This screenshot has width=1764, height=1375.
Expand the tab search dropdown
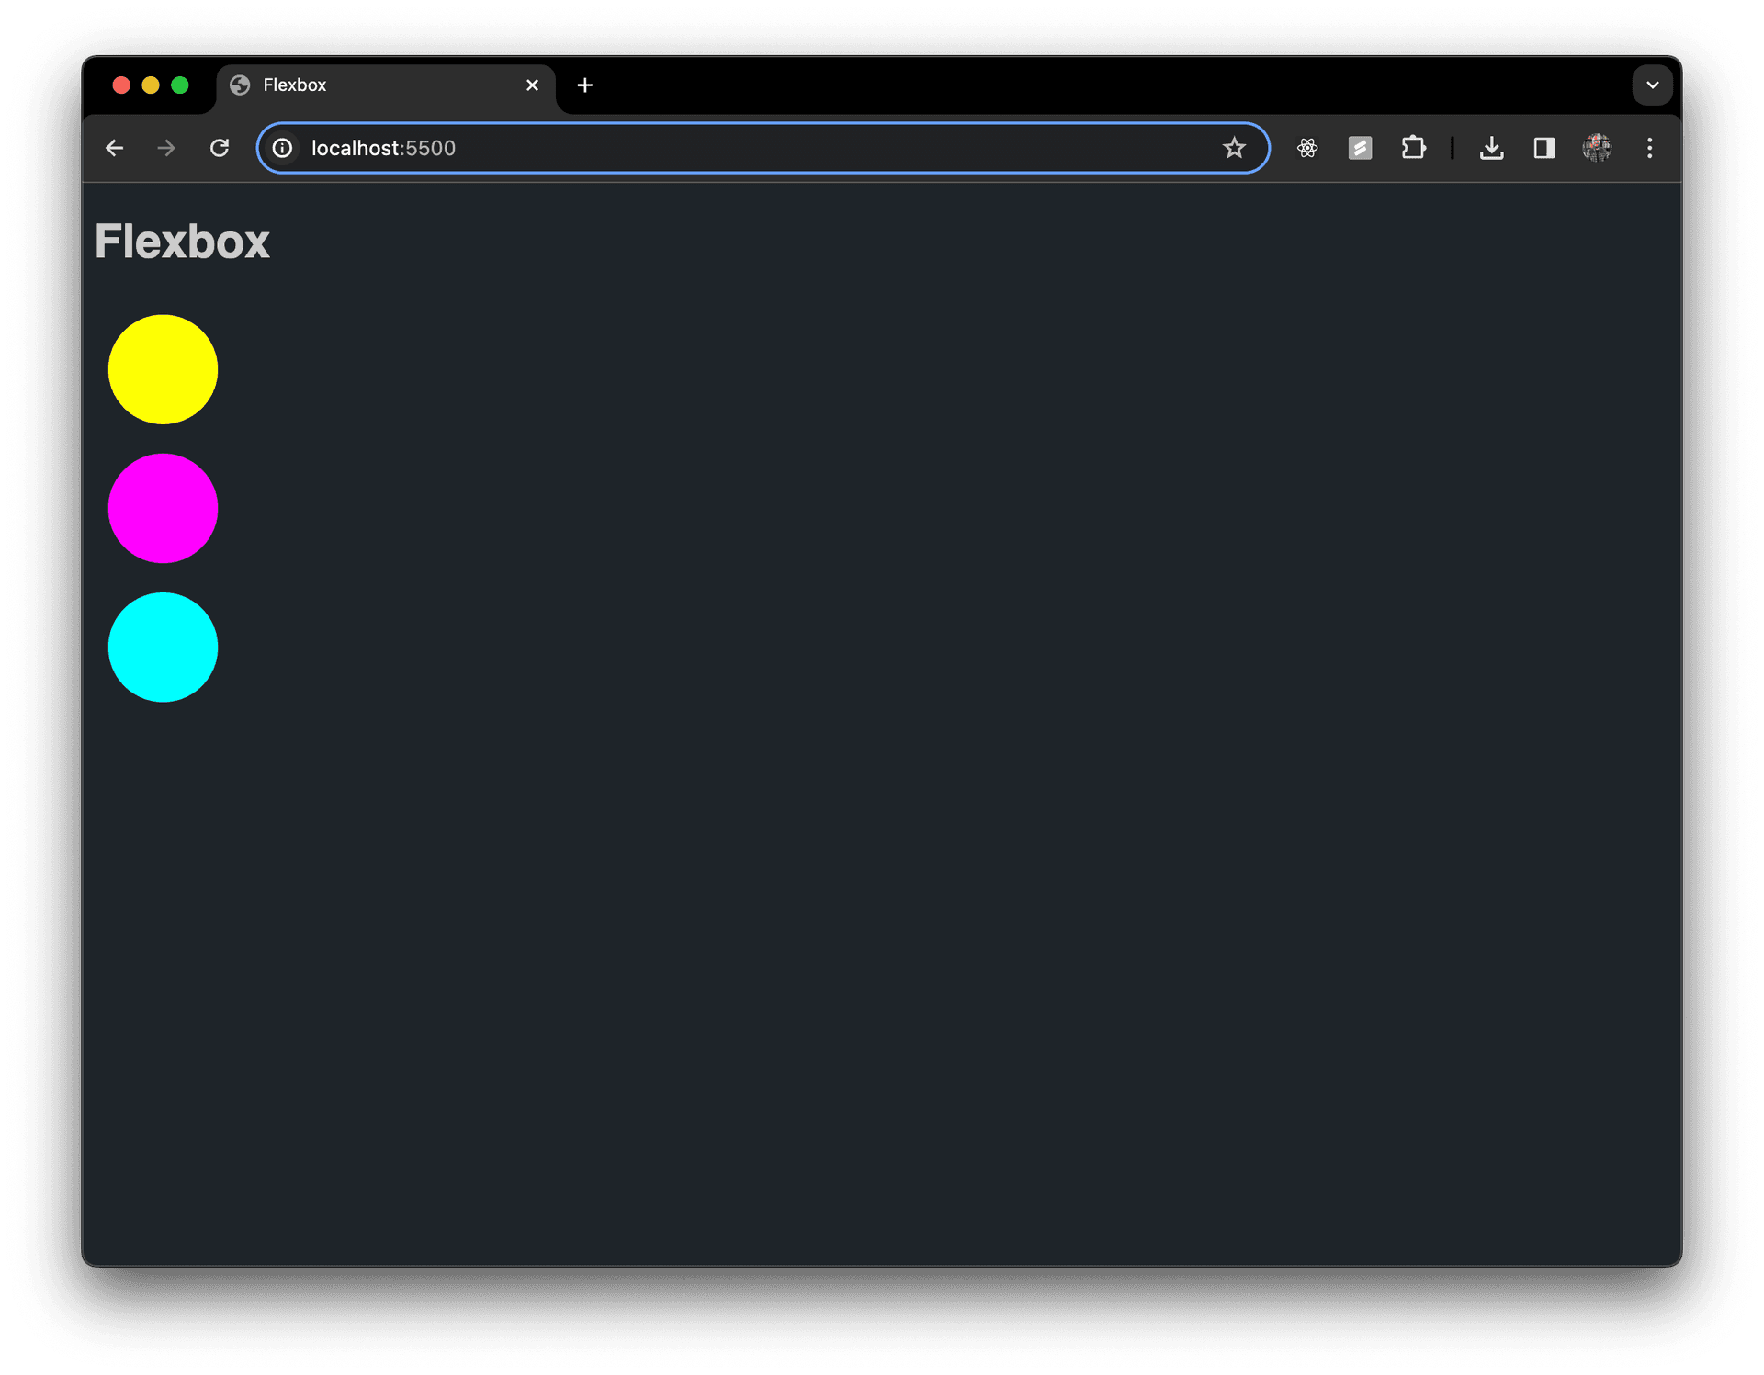pos(1652,85)
